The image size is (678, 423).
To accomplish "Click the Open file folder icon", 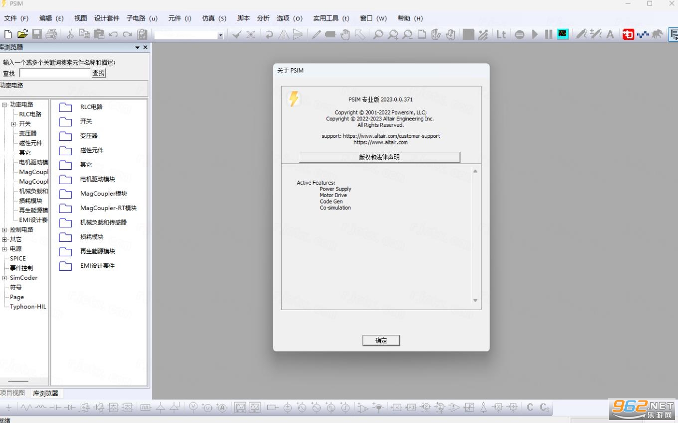I will 22,34.
